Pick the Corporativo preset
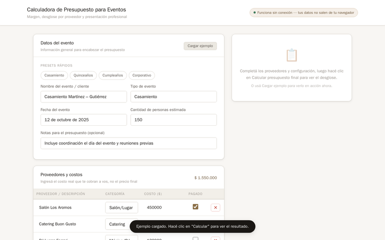Image resolution: width=385 pixels, height=240 pixels. click(142, 75)
